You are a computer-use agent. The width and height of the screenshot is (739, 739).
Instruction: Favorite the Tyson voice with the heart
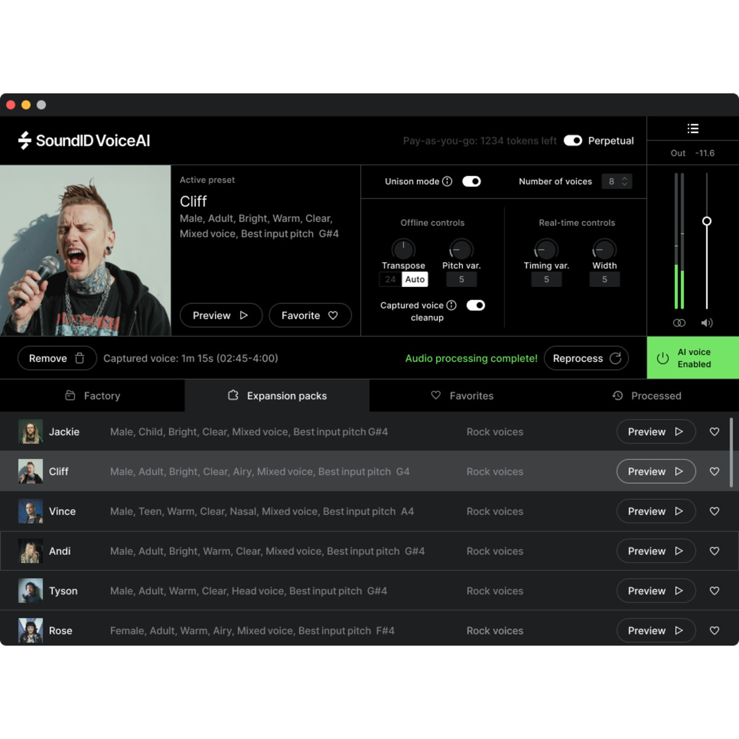coord(714,591)
